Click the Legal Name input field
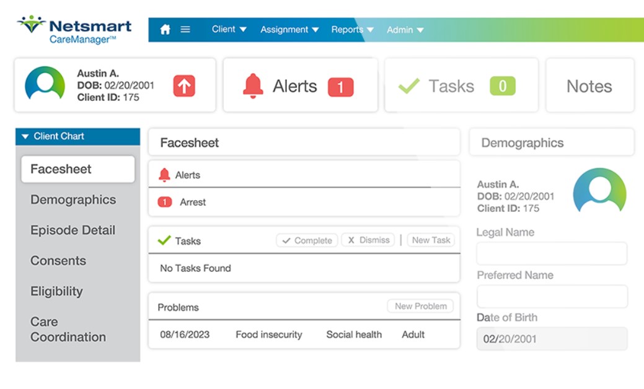 (x=552, y=253)
